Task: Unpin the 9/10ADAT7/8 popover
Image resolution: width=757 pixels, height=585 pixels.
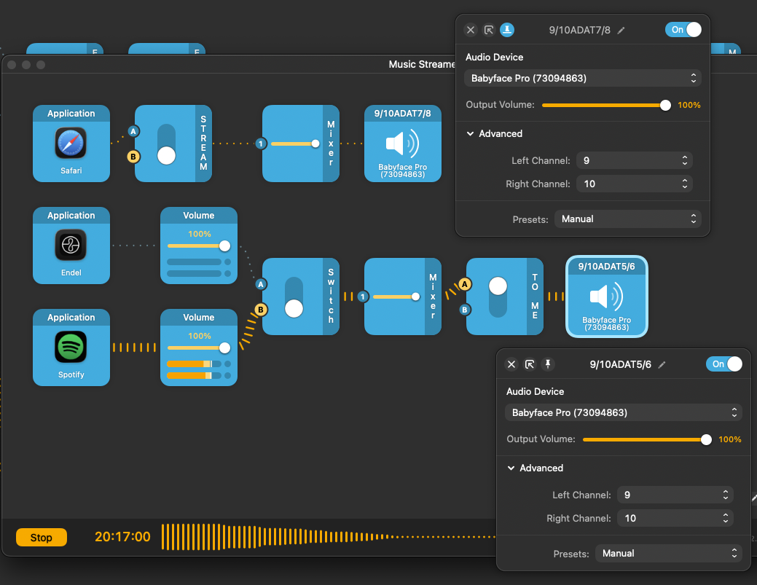Action: click(x=507, y=30)
